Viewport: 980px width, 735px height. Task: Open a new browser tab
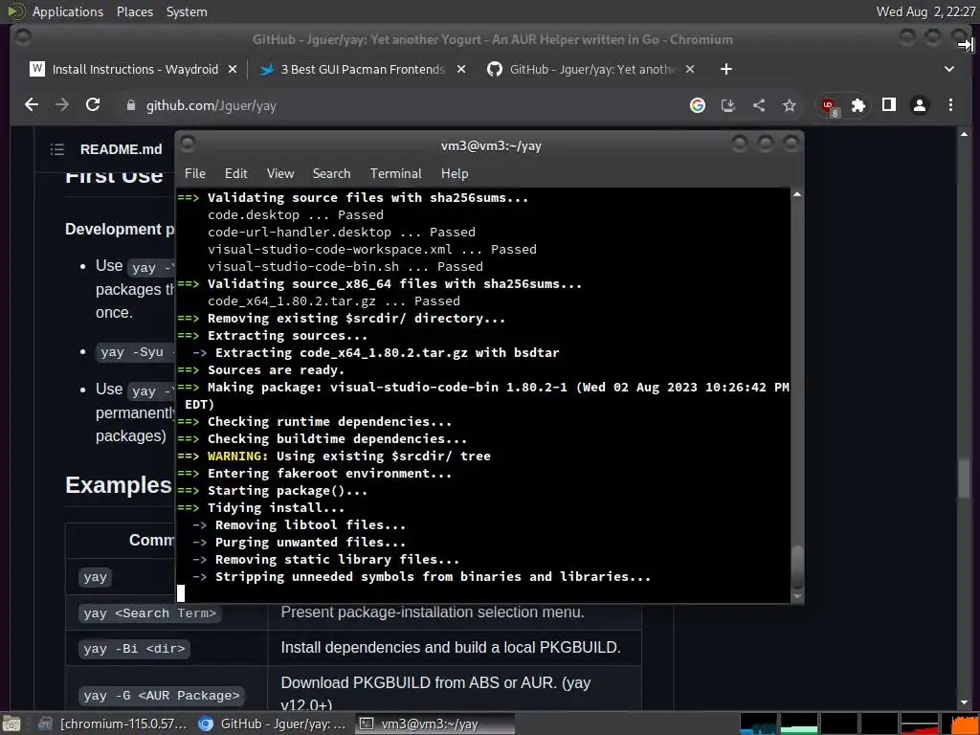click(725, 69)
